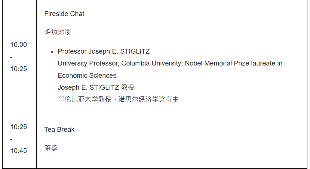Click the 10:00 start time
Screen dimensions: 310x169
[19, 45]
